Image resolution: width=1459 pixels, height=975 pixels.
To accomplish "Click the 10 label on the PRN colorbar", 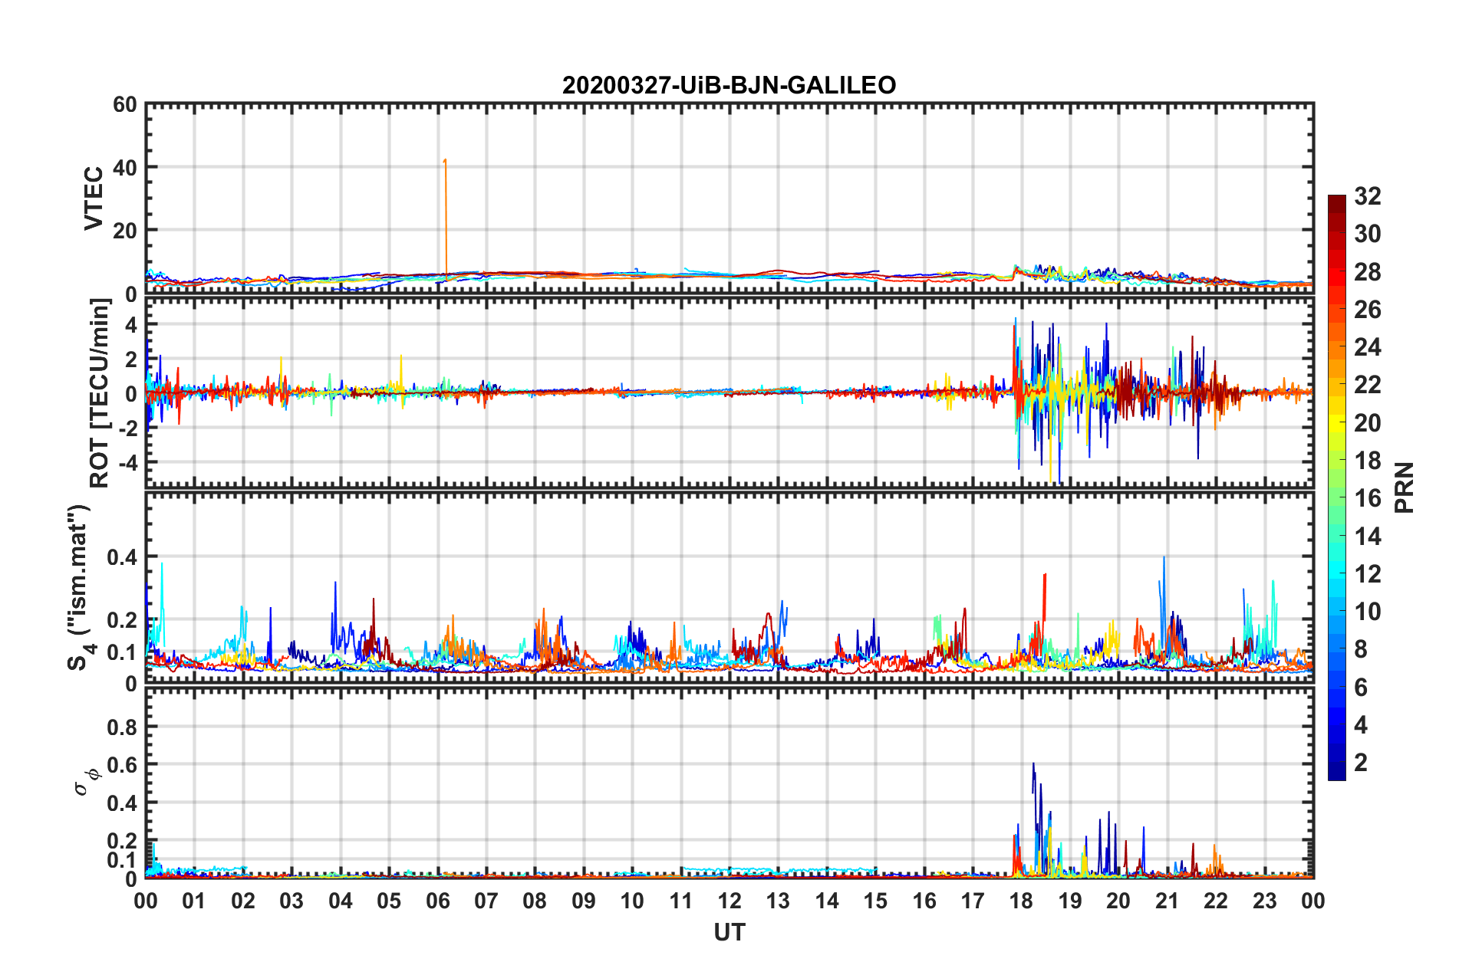I will point(1368,612).
